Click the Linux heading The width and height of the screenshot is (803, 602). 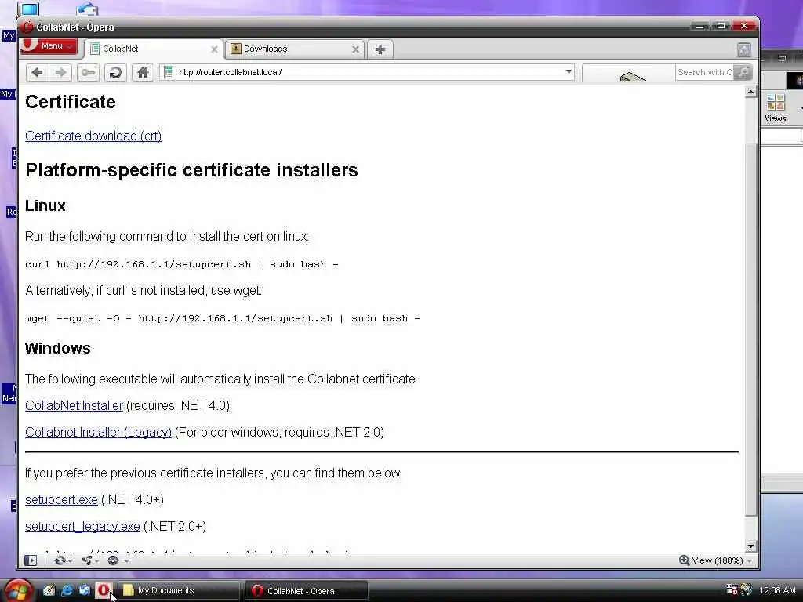click(45, 206)
